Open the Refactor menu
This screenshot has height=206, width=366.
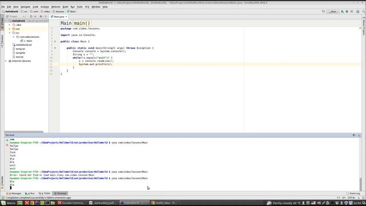[x=55, y=7]
